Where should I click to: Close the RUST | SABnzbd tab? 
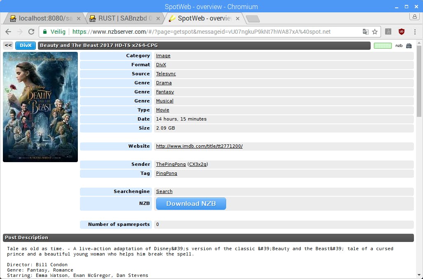(x=158, y=19)
